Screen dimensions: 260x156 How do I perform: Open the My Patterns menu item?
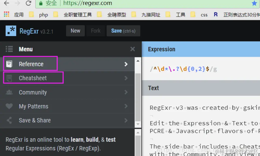point(67,106)
